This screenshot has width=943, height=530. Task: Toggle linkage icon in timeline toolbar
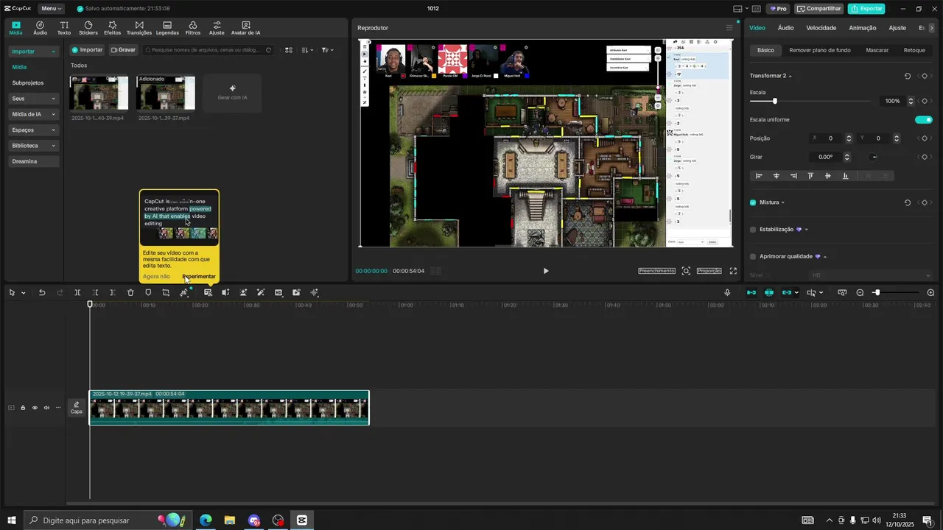point(787,292)
